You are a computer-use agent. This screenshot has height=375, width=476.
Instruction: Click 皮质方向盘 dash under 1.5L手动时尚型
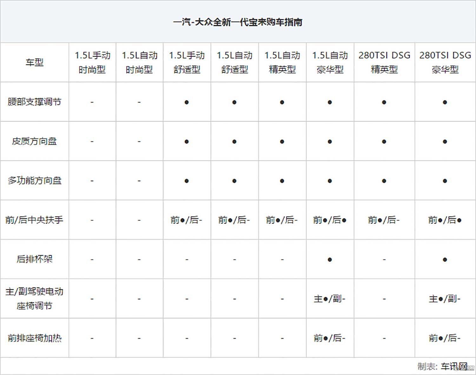[92, 141]
